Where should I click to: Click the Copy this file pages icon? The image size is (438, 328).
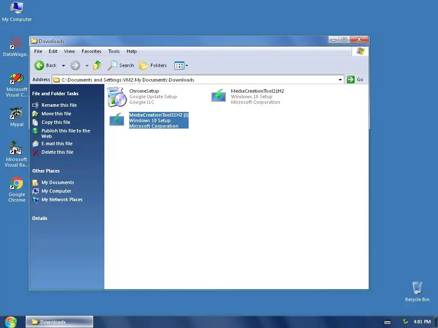coord(36,123)
